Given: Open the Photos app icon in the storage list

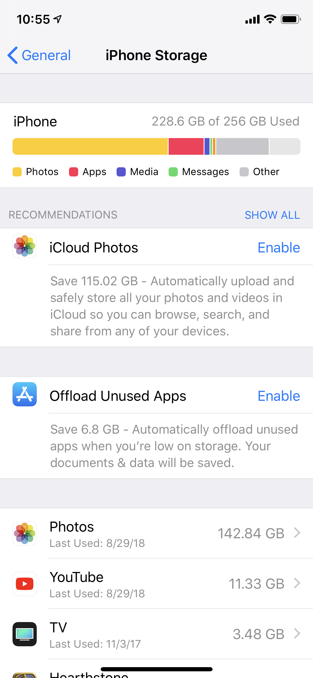Looking at the screenshot, I should pos(24,533).
